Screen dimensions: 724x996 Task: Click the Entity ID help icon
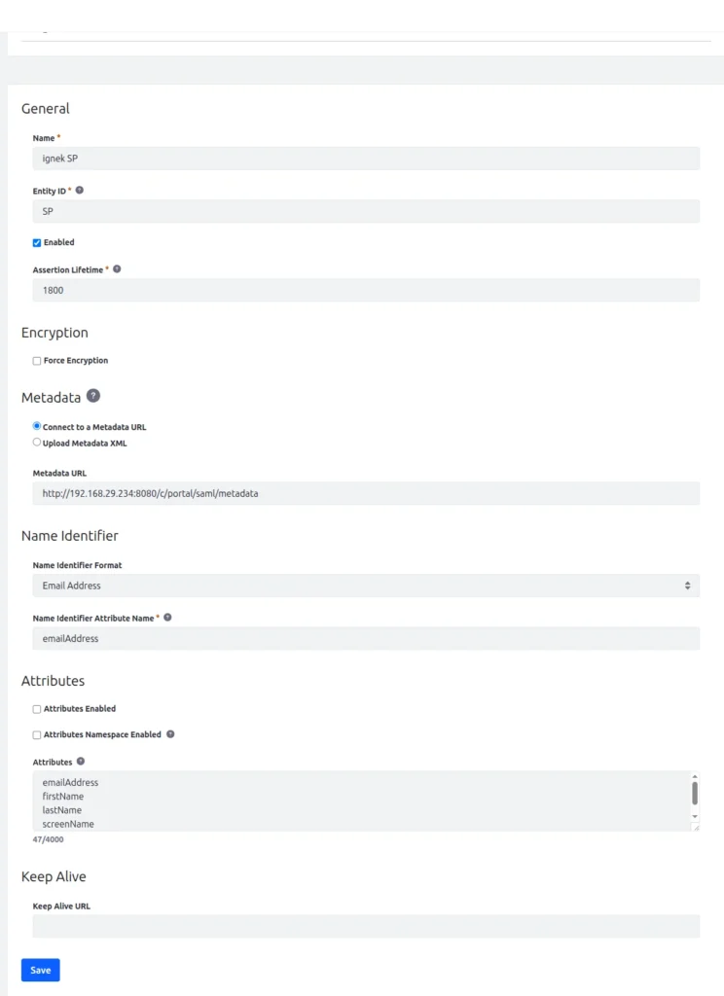click(80, 191)
